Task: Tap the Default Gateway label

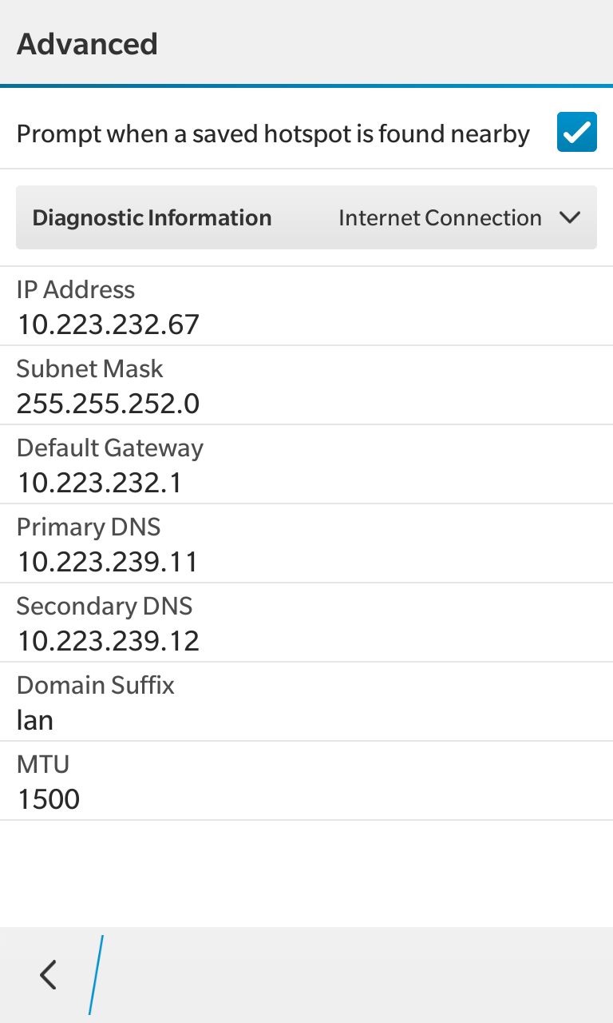Action: 110,448
